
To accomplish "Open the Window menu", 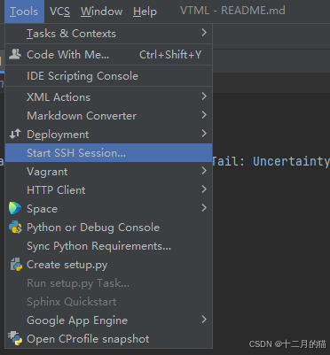I will point(101,12).
